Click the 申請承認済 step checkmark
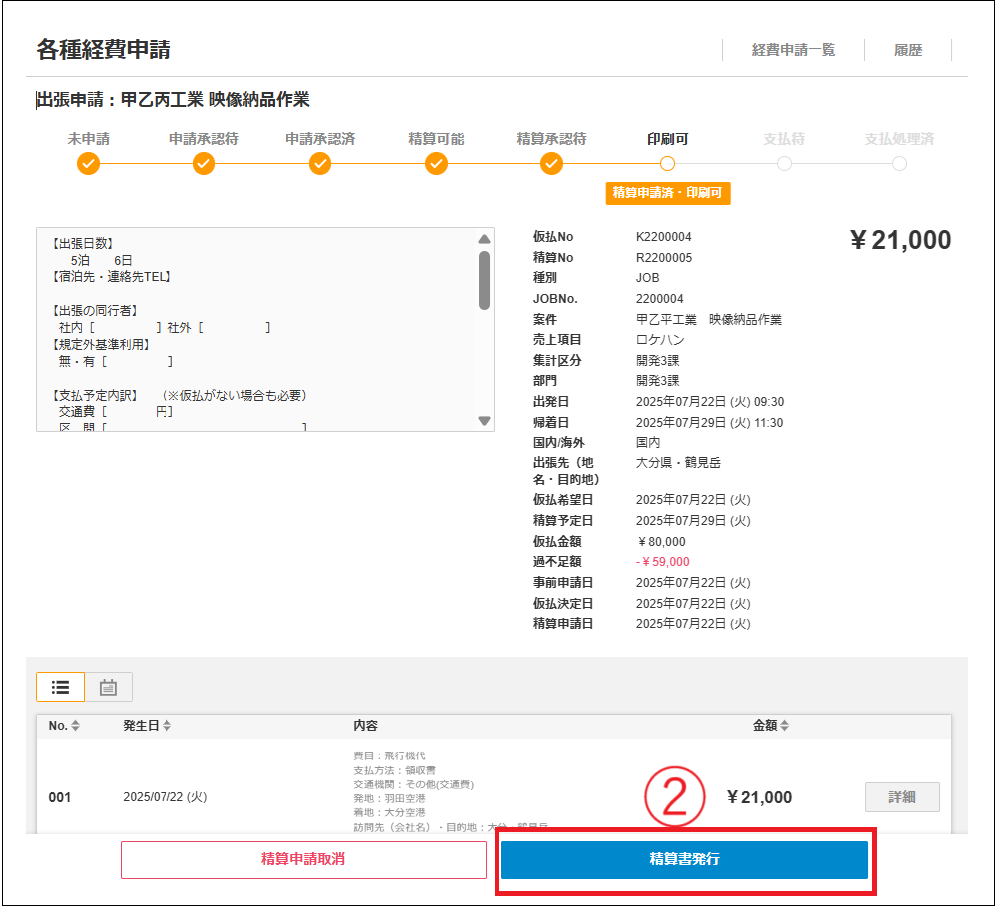 pos(320,164)
